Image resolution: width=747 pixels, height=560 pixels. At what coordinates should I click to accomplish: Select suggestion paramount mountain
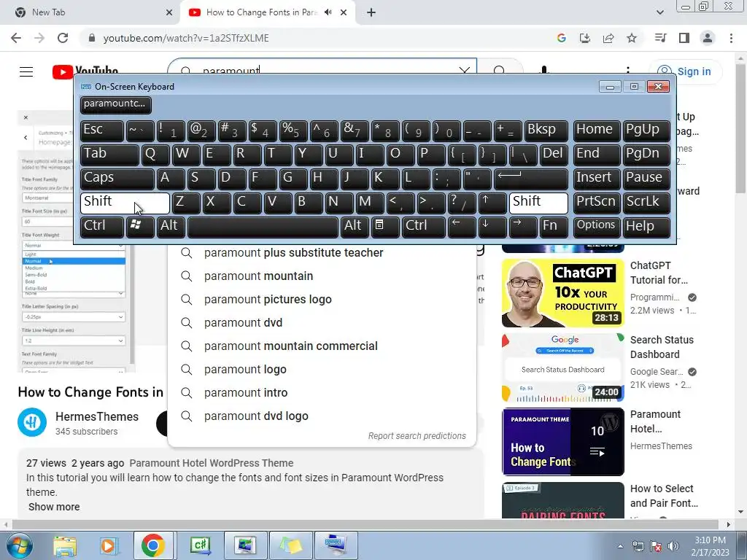322,276
